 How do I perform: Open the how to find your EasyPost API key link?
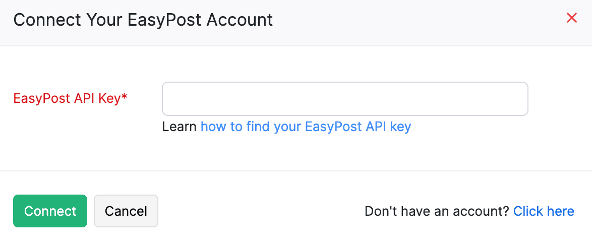306,127
